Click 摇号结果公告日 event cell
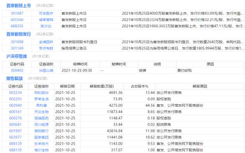The image size is (245, 153). 74,48
